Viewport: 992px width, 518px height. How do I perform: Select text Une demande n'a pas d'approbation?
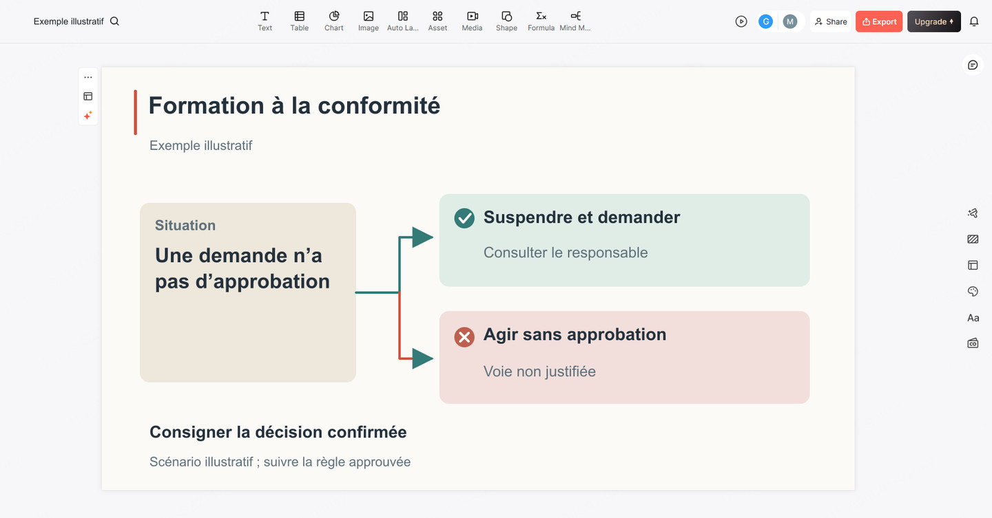242,268
